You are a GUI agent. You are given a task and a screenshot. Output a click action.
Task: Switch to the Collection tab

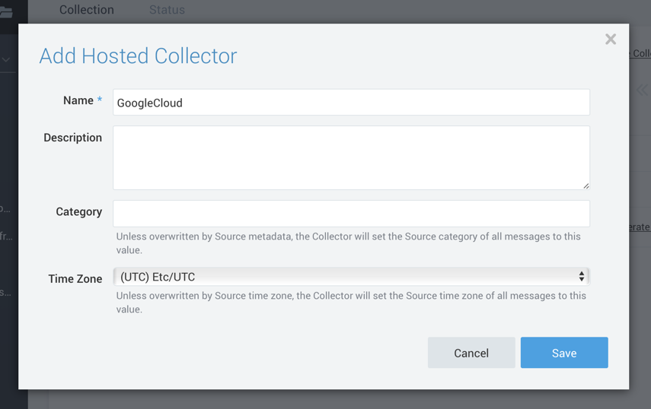[x=87, y=10]
